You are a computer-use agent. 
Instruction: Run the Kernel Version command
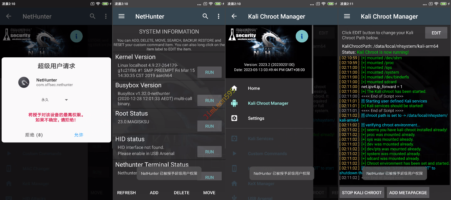209,72
